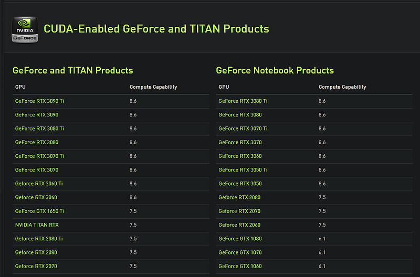This screenshot has width=420, height=277.
Task: Click the CUDA-Enabled GeForce and TITAN Products heading
Action: click(x=156, y=29)
